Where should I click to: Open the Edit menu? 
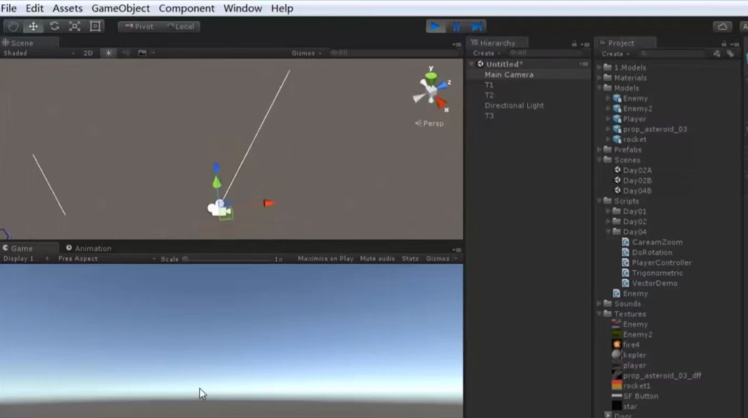[34, 8]
